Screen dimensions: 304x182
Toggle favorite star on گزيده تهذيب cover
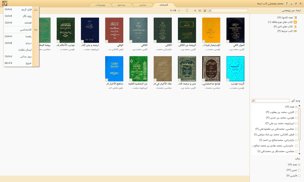coord(228,80)
